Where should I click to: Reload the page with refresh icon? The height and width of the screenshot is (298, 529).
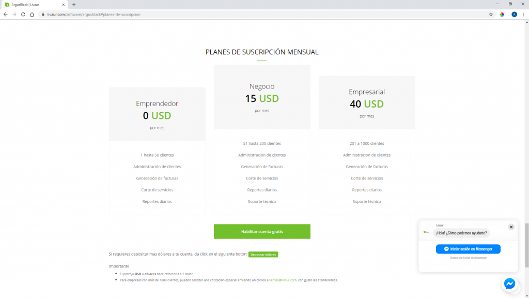23,14
